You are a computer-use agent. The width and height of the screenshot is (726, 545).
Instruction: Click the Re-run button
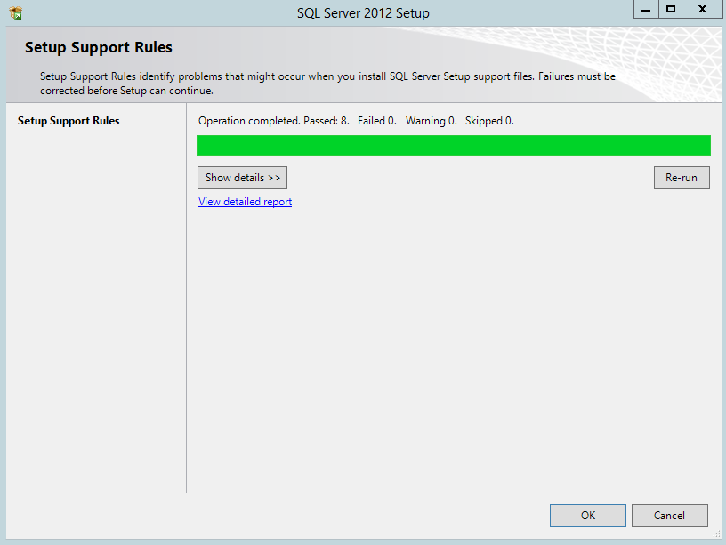[x=682, y=178]
